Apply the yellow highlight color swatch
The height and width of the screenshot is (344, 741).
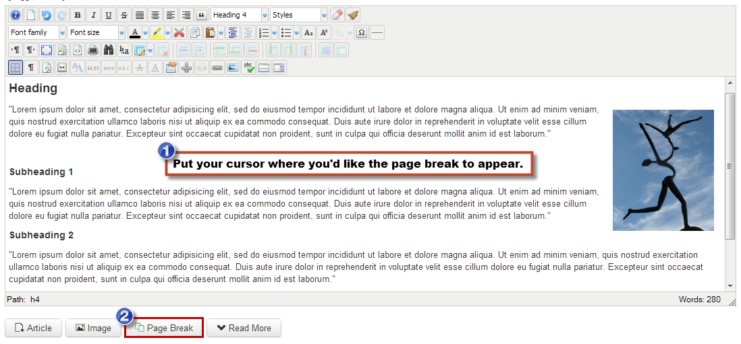157,33
